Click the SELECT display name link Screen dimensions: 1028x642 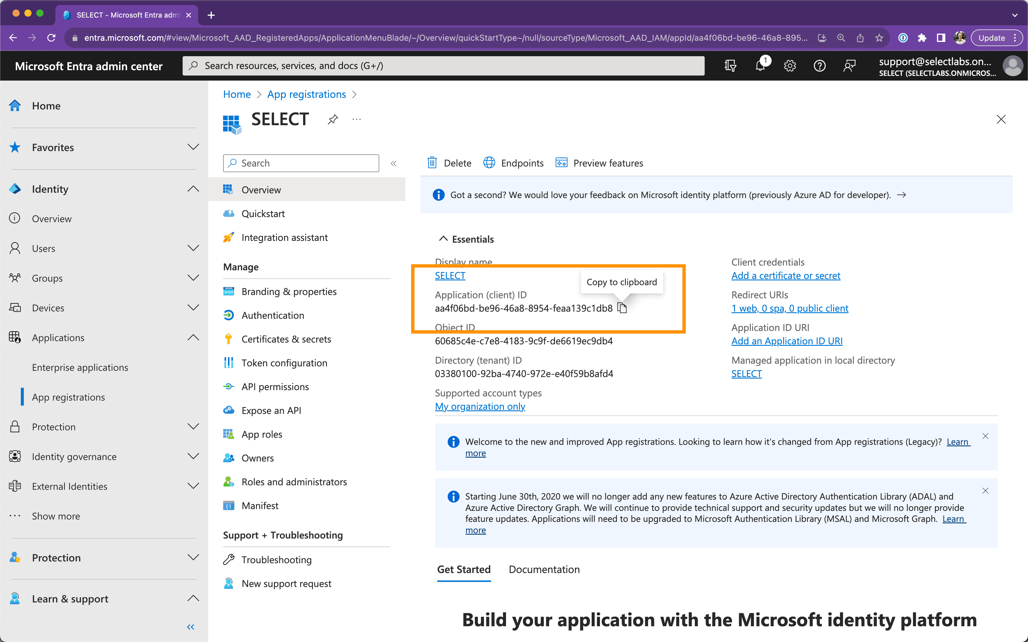[x=450, y=276]
